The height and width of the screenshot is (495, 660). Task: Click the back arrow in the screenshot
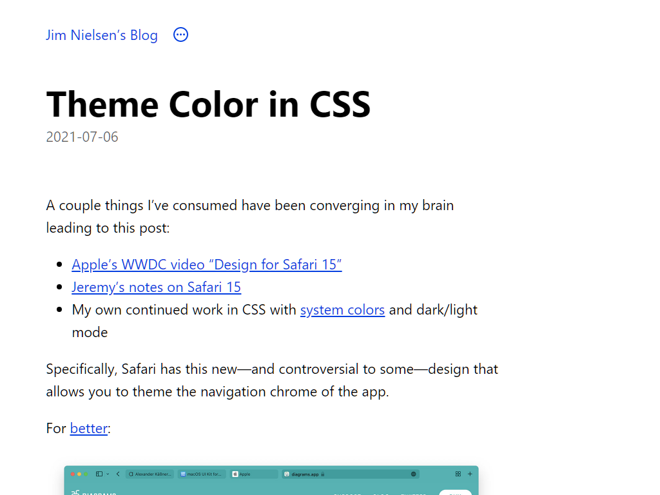(x=118, y=474)
